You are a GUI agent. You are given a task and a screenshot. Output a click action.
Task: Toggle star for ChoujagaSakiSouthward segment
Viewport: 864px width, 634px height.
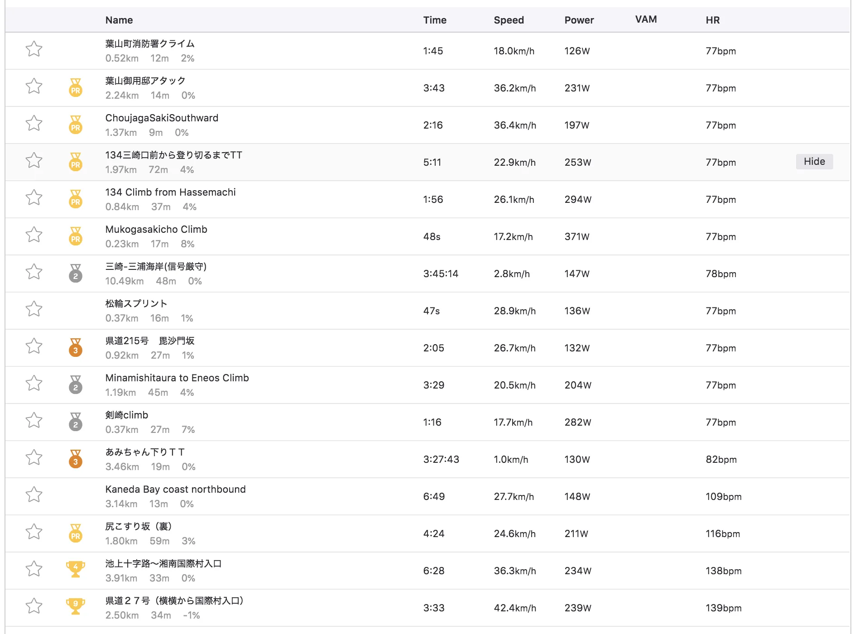point(34,123)
